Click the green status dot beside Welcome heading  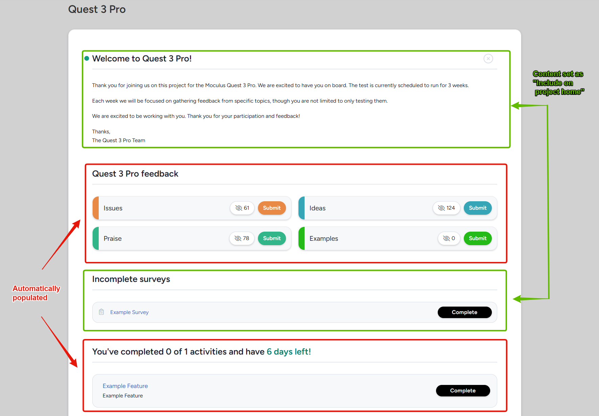tap(87, 58)
